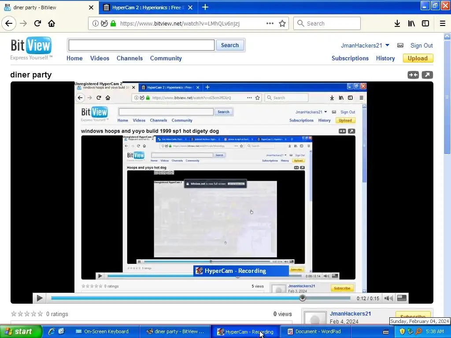Screen dimensions: 451x338
Task: Focus the Firefox Search box
Action: click(327, 23)
